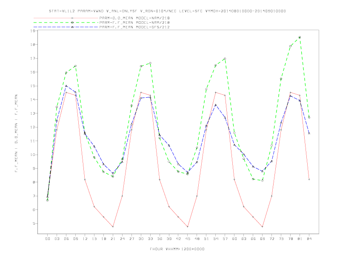Viewport: 337px width, 260px height.
Task: Click y-axis tick label 9
Action: point(34,168)
